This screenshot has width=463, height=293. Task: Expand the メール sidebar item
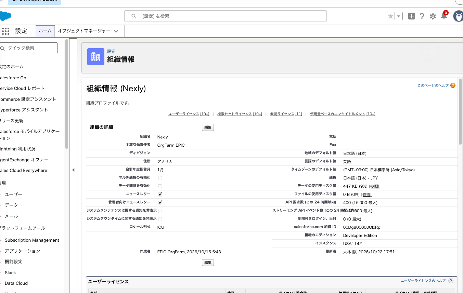point(11,216)
